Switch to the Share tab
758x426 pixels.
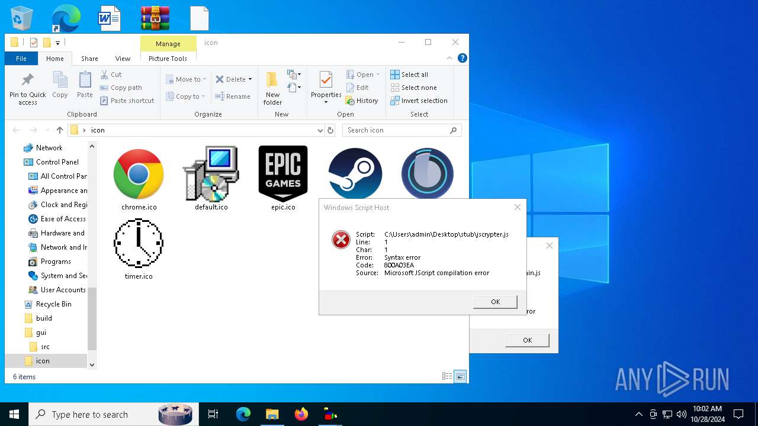point(89,59)
